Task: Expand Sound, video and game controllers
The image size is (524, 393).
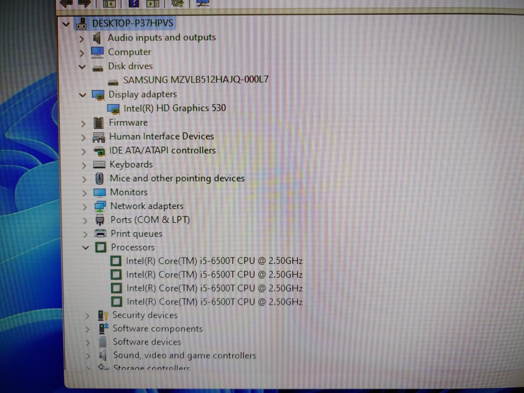Action: coord(88,357)
